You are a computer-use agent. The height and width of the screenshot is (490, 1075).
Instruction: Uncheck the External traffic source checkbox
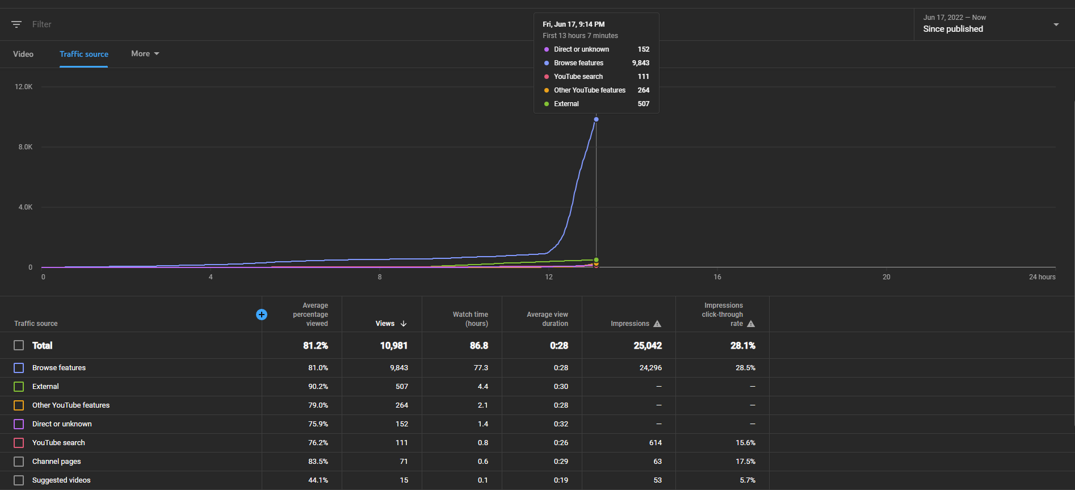tap(19, 387)
